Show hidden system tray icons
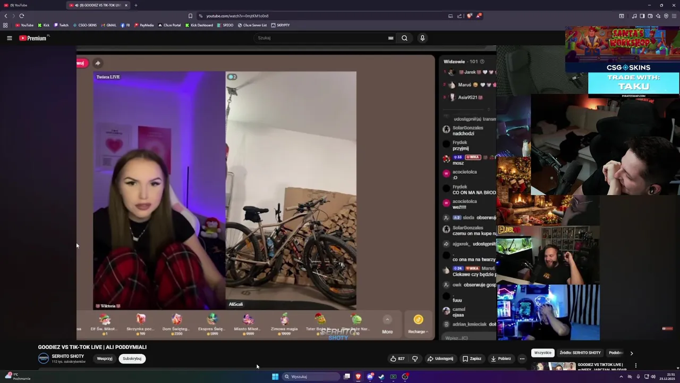This screenshot has height=383, width=680. coord(621,377)
